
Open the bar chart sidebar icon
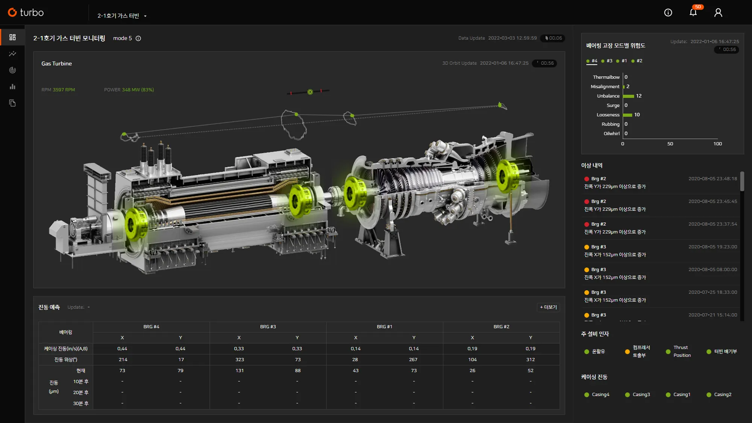(12, 87)
